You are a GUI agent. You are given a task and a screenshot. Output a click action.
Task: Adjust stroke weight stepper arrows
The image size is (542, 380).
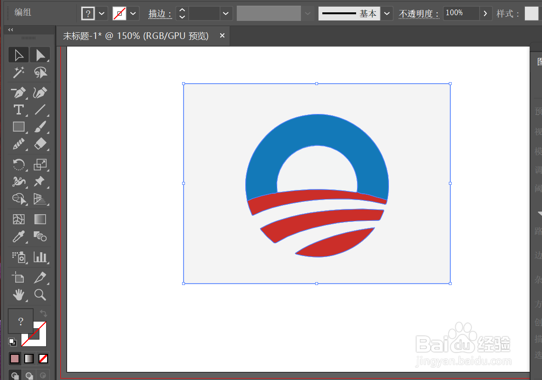(x=182, y=13)
